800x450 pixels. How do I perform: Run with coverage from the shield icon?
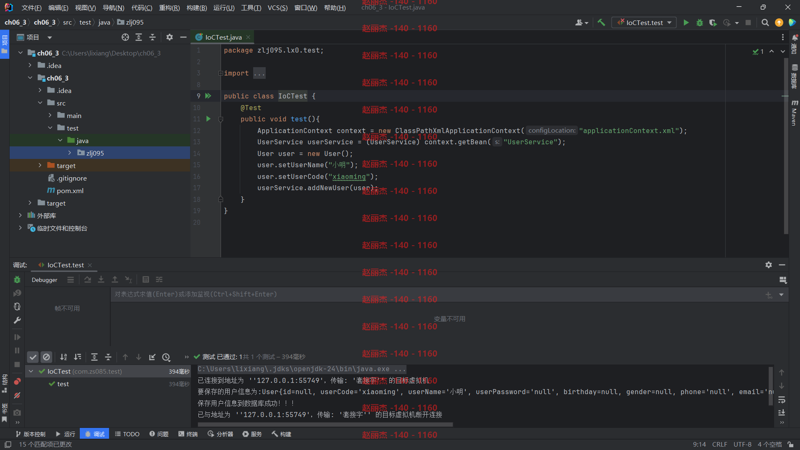tap(713, 23)
